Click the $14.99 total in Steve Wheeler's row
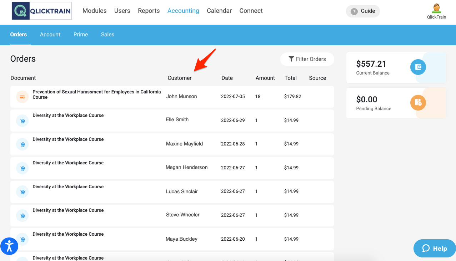 (x=291, y=215)
